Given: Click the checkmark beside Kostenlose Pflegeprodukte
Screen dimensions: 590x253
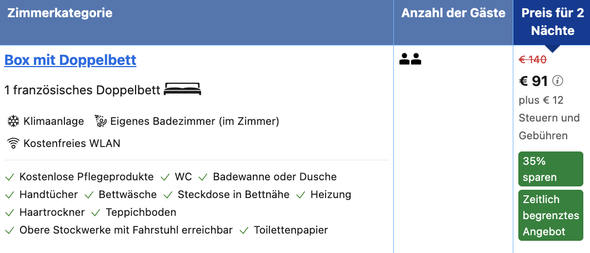Looking at the screenshot, I should (10, 177).
